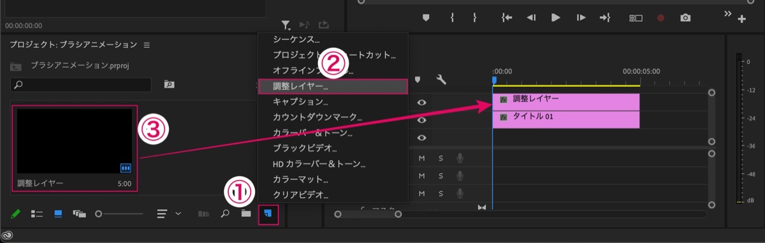Image resolution: width=765 pixels, height=243 pixels.
Task: Select the タイトル 01 clip on timeline
Action: 566,119
